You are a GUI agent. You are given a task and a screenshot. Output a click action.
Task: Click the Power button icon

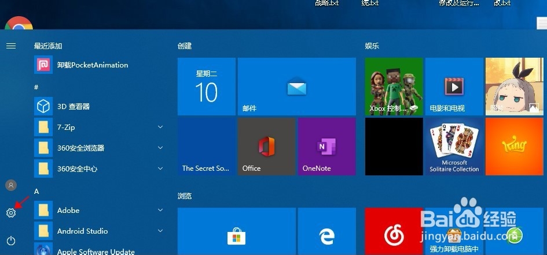11,241
